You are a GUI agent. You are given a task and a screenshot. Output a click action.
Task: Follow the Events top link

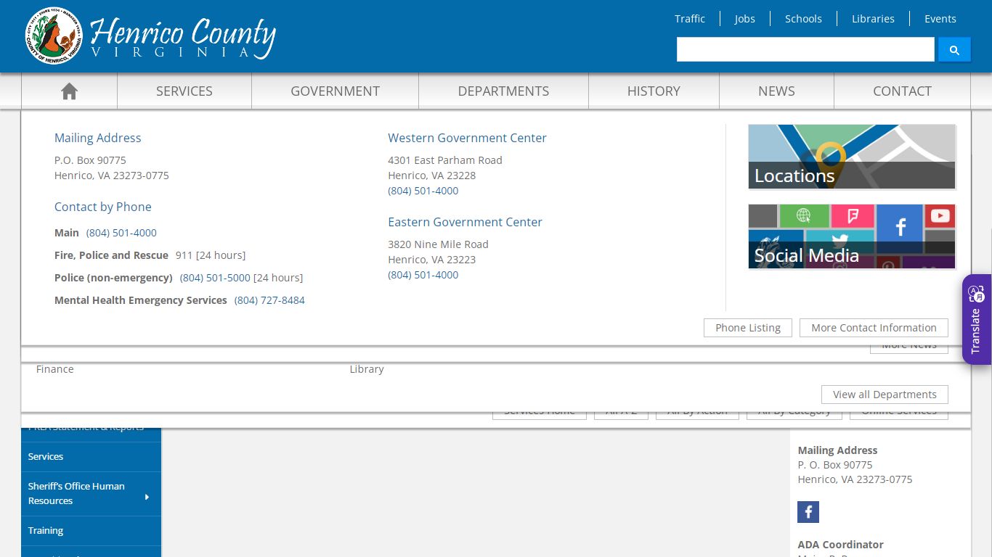[940, 19]
